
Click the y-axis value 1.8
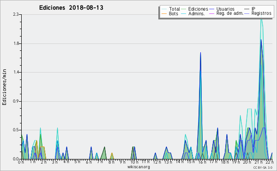point(16,43)
